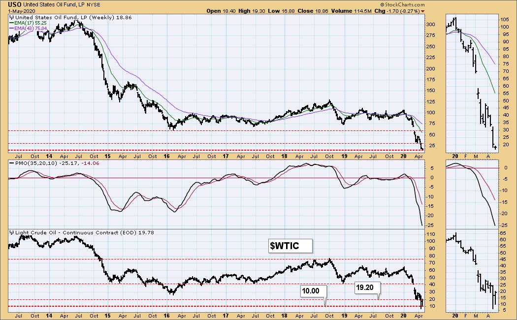Viewport: 517px width, 320px height.
Task: Click the EMA(17) 55.25 legend entry
Action: (x=28, y=23)
